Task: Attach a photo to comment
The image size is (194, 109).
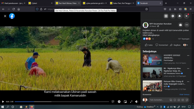Action: [x=179, y=100]
